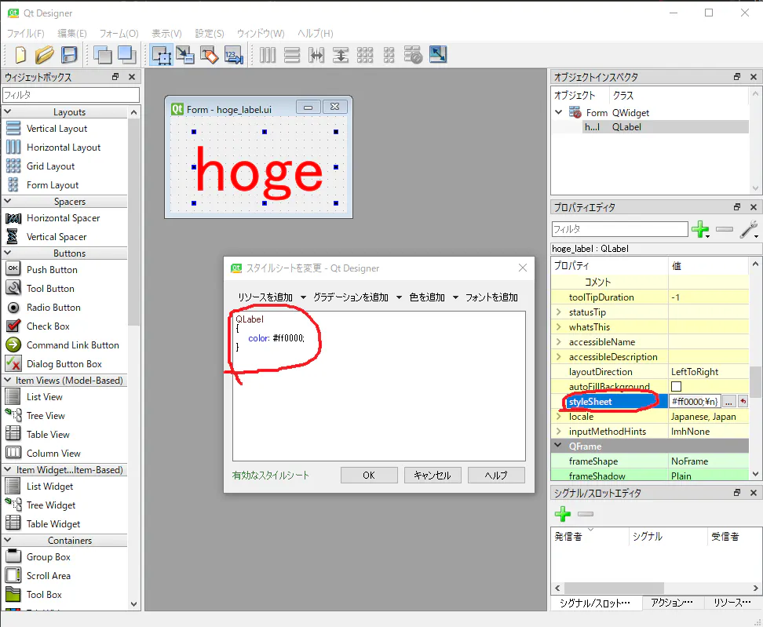Confirm the stylesheet with the OK button

368,474
